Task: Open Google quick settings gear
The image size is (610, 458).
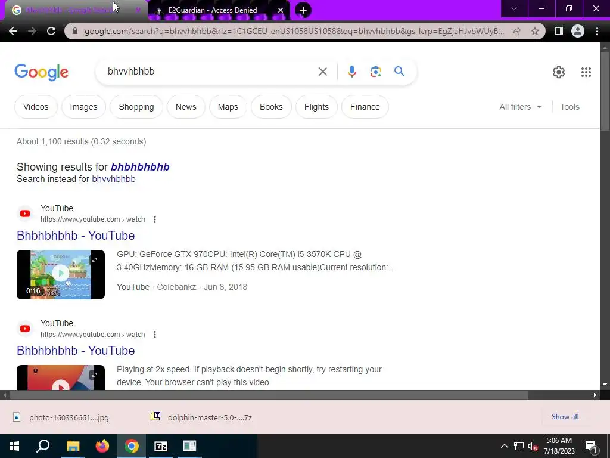Action: tap(559, 72)
